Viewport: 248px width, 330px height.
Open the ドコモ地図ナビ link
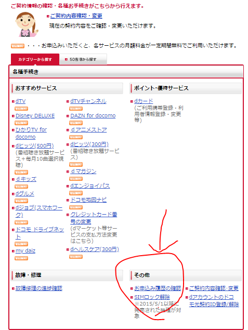pos(88,200)
